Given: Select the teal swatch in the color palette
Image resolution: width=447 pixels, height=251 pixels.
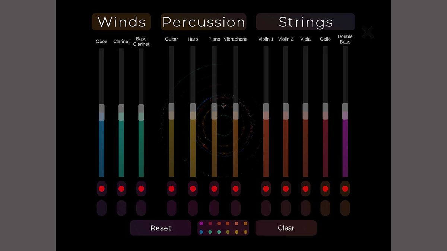Looking at the screenshot, I should coord(210,232).
